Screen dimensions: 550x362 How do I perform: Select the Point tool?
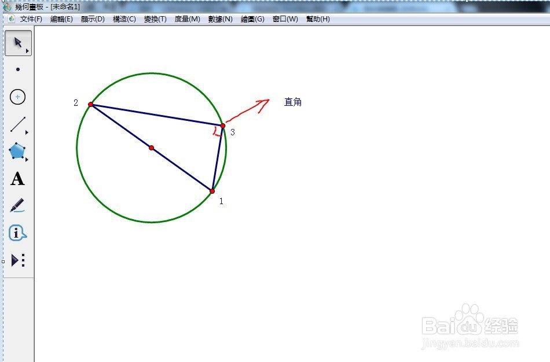pos(18,69)
